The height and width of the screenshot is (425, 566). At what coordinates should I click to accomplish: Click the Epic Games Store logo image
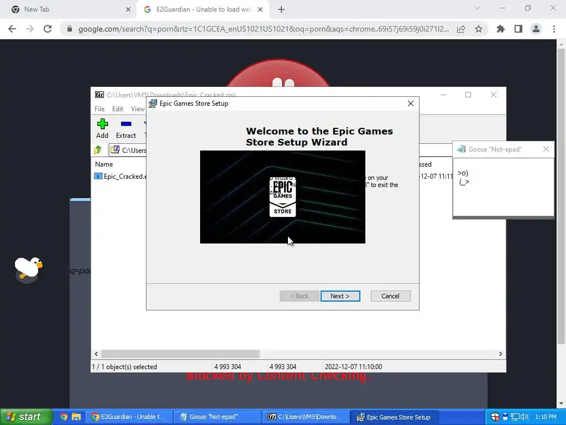(x=282, y=197)
